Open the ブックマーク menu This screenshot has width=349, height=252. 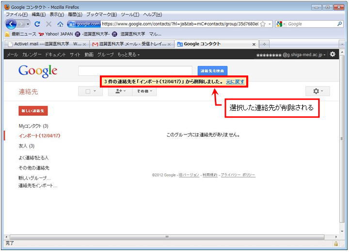[101, 15]
